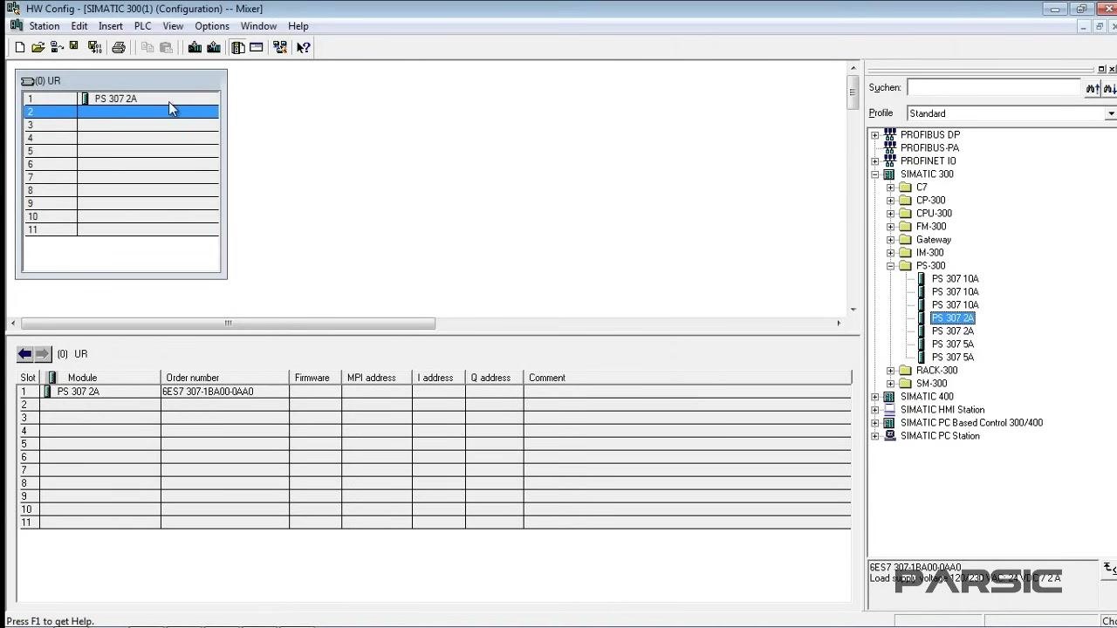
Task: Open the View menu
Action: (173, 26)
